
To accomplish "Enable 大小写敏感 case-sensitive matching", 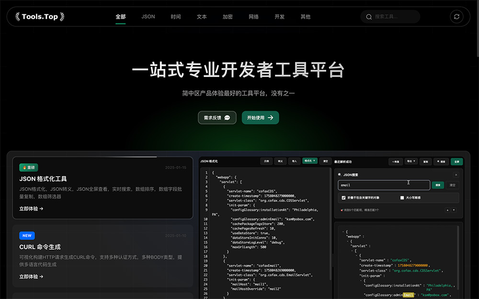I will pyautogui.click(x=403, y=198).
